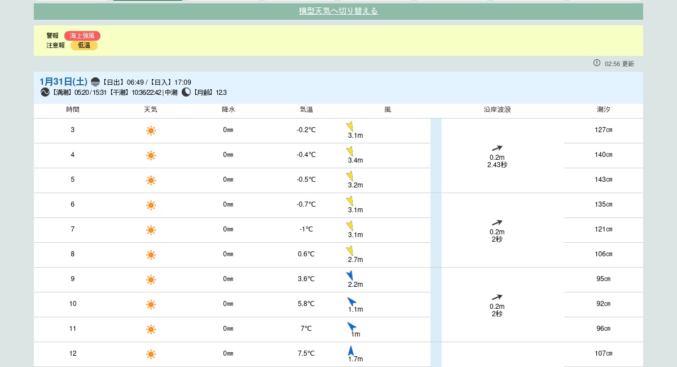Image resolution: width=677 pixels, height=367 pixels.
Task: Select the 潮汐 column header
Action: (x=603, y=110)
